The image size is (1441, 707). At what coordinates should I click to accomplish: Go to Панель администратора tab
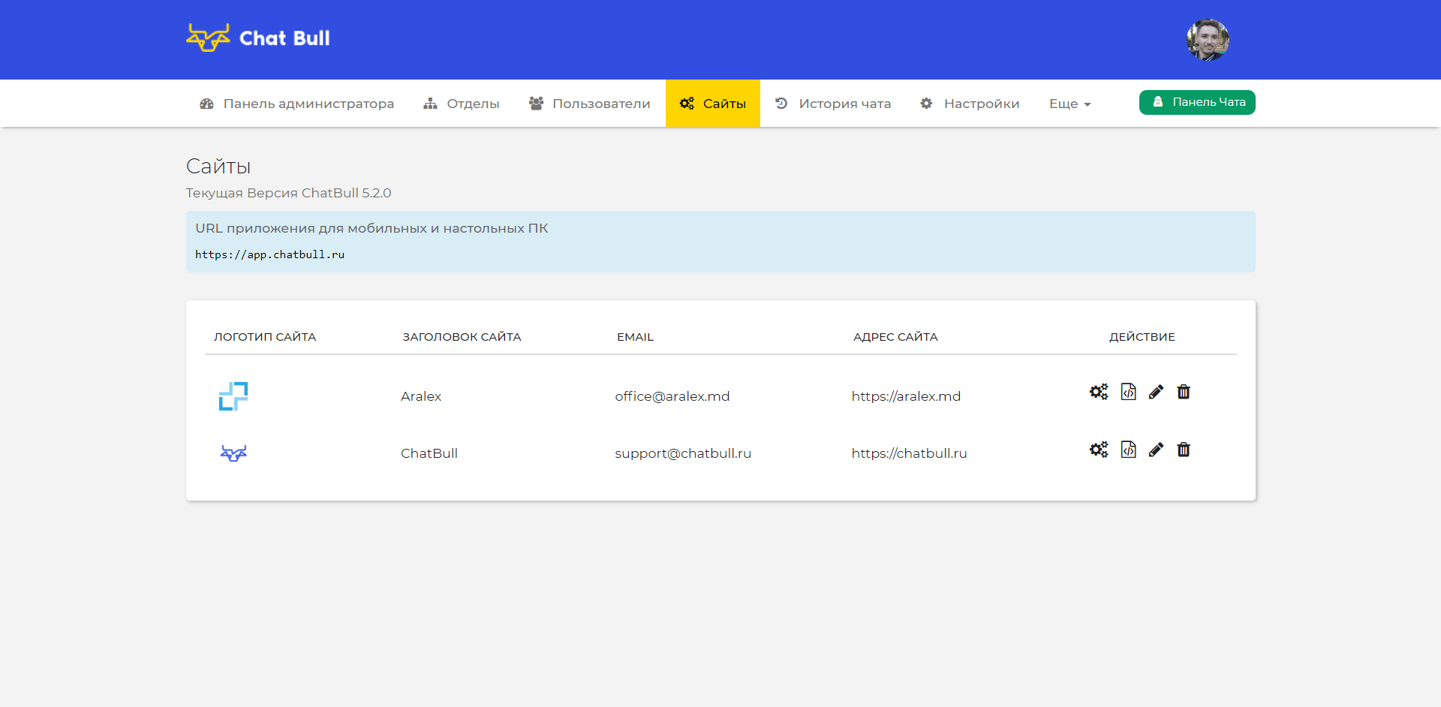(296, 104)
